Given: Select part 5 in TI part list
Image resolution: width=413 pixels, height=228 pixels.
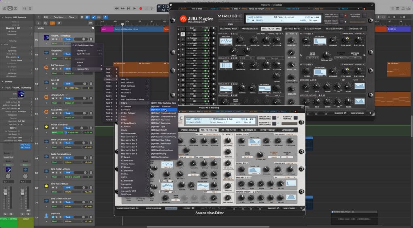Looking at the screenshot, I should pos(183,50).
